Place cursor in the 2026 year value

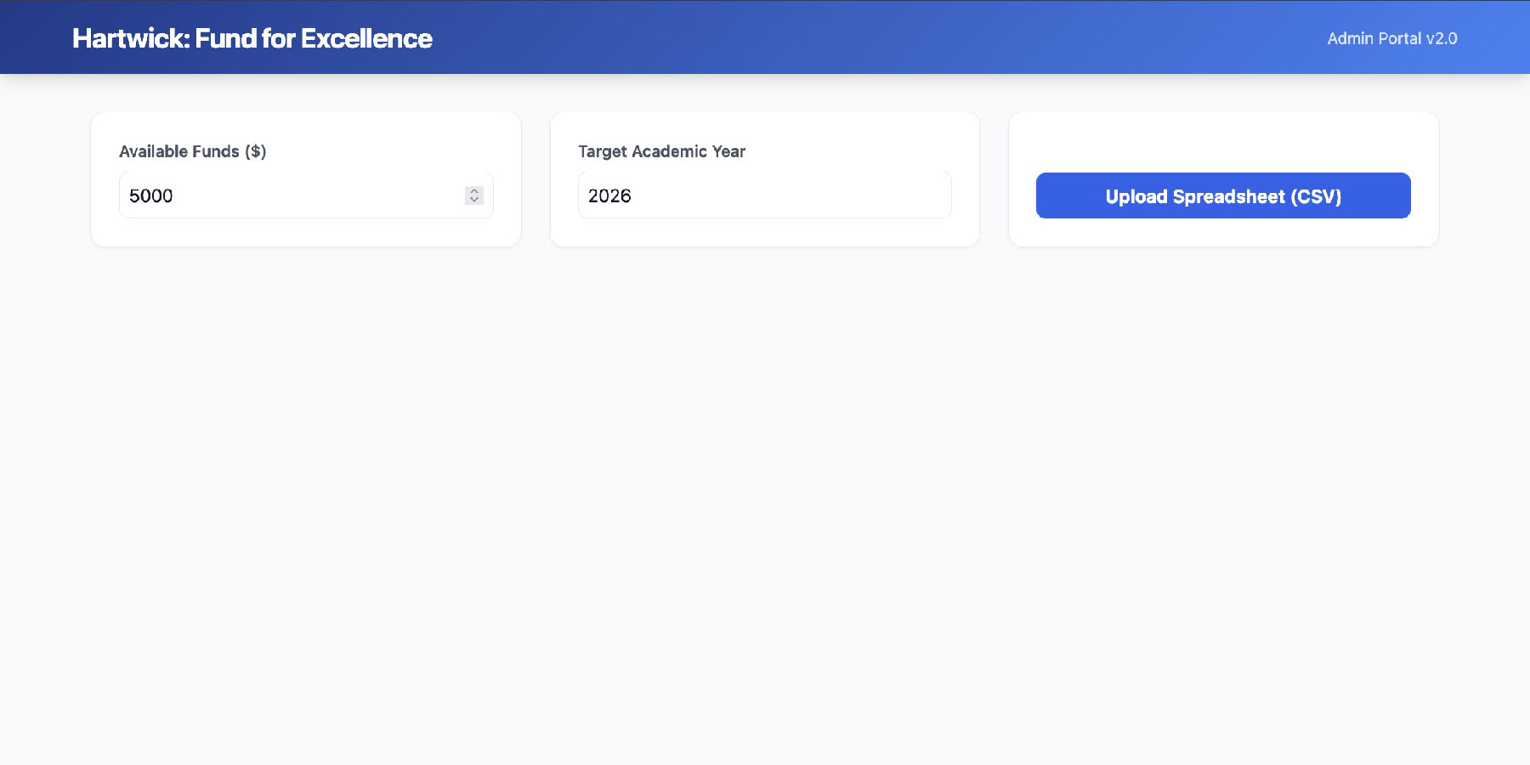(610, 195)
